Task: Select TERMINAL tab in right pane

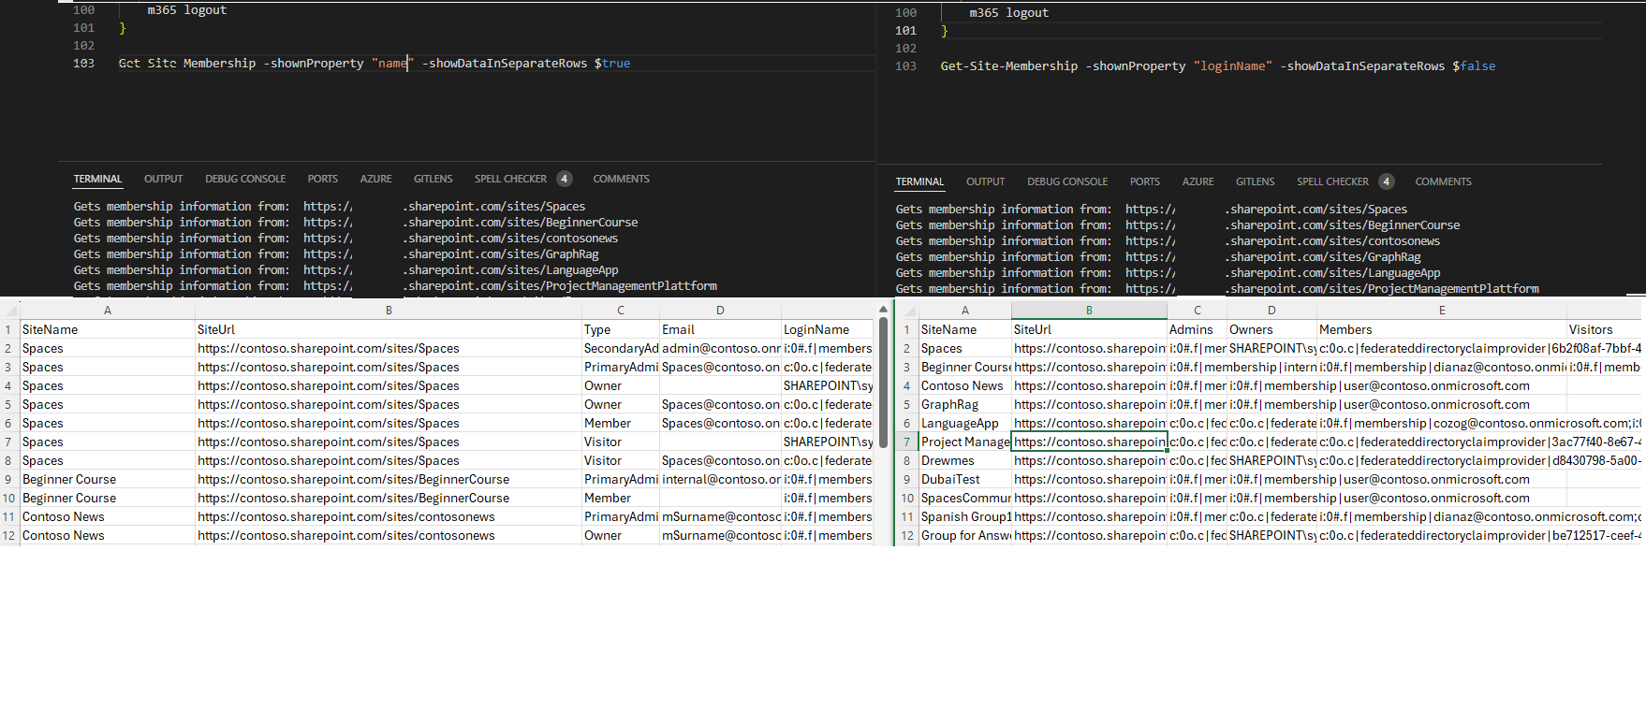Action: [919, 181]
